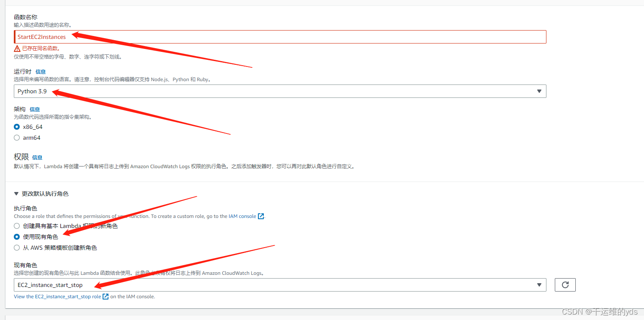This screenshot has width=644, height=320.
Task: Click the warning triangle beside duplicate function message
Action: (17, 48)
